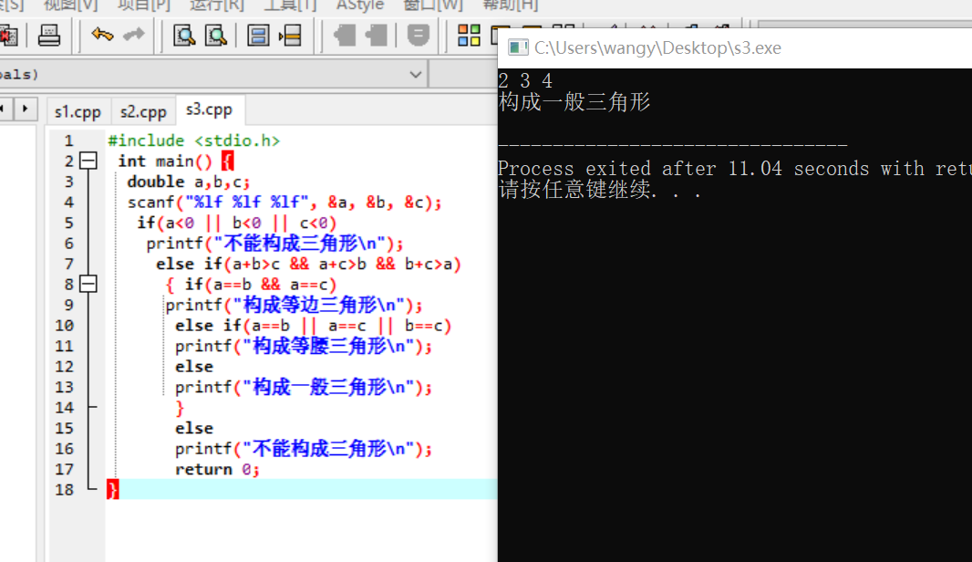Click the "return 0;" statement
The height and width of the screenshot is (562, 972).
pos(217,470)
